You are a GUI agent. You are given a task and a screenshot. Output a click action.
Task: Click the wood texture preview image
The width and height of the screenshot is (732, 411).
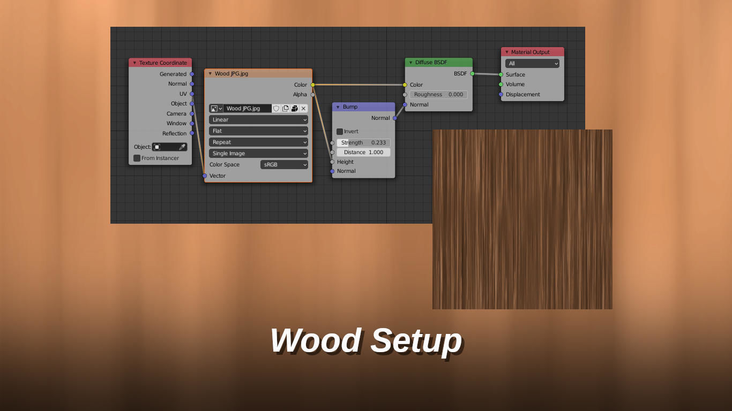point(522,219)
